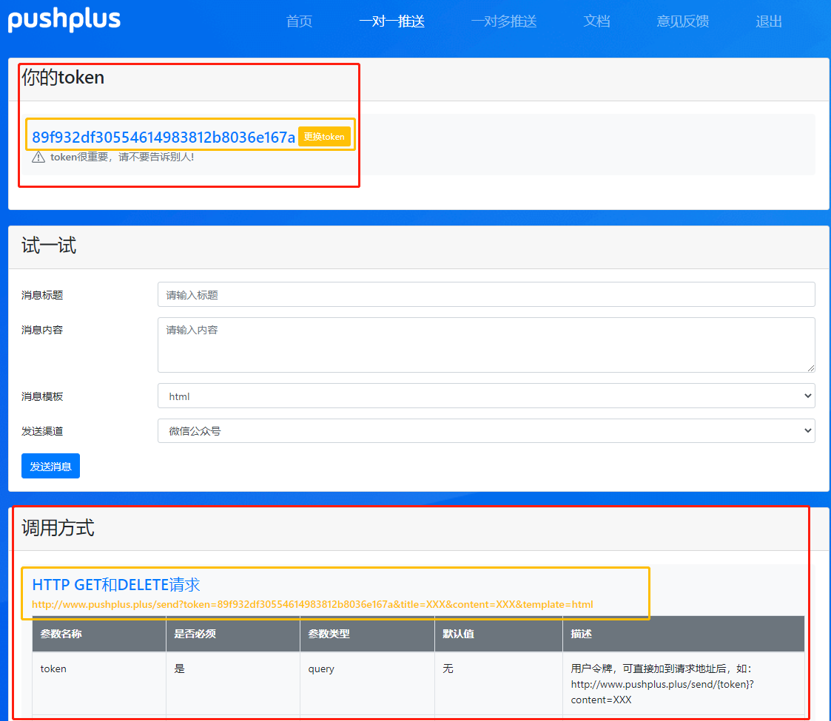Image resolution: width=831 pixels, height=721 pixels.
Task: Click the 发送消息 button
Action: click(50, 466)
